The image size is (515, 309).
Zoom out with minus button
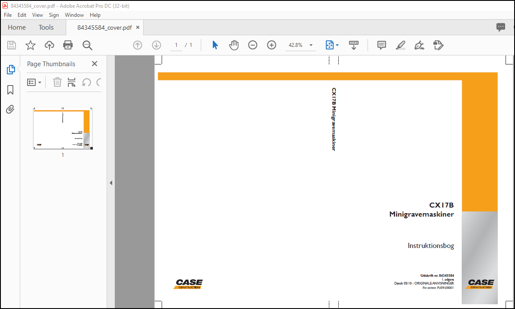pyautogui.click(x=253, y=45)
